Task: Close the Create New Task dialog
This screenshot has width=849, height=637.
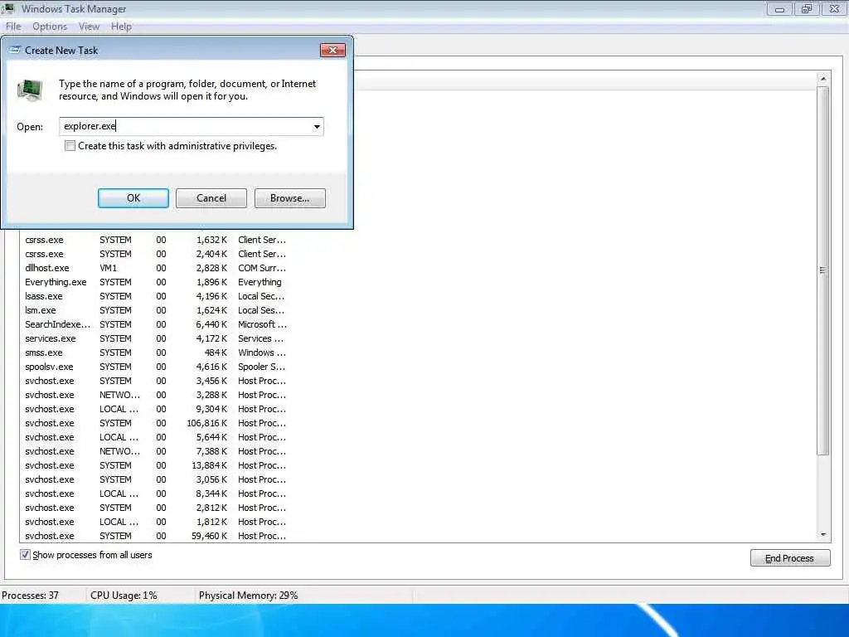Action: coord(332,50)
